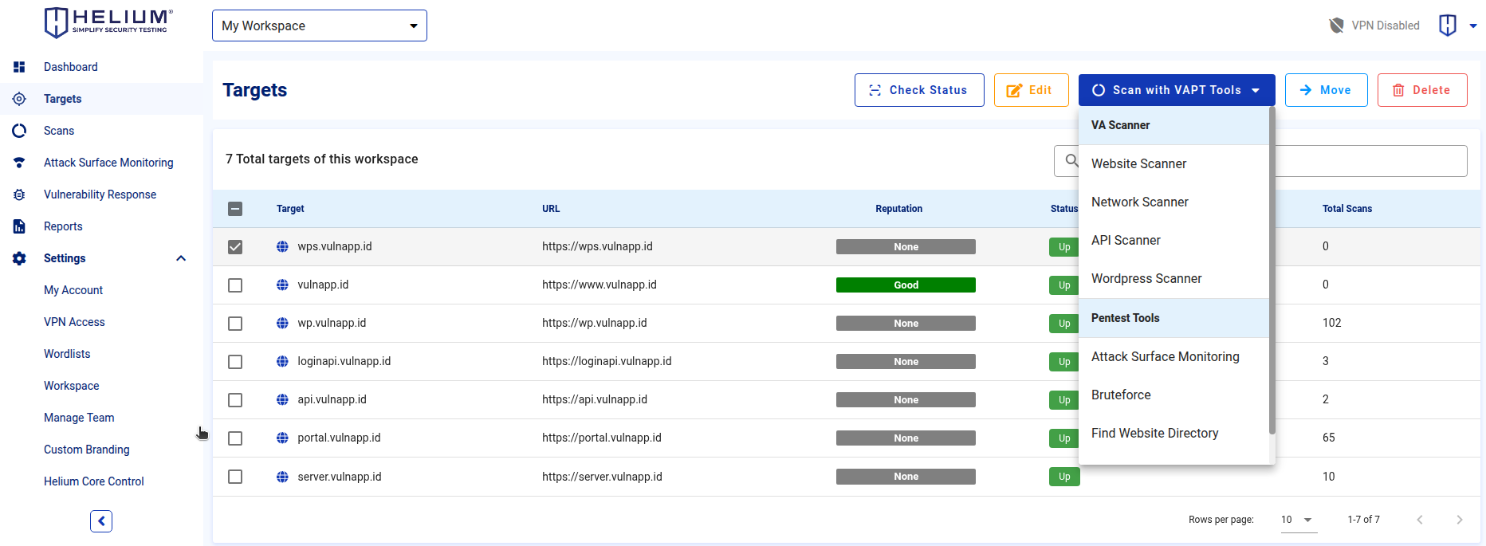Viewport: 1486px width, 546px height.
Task: Open the rows per page dropdown
Action: [x=1298, y=520]
